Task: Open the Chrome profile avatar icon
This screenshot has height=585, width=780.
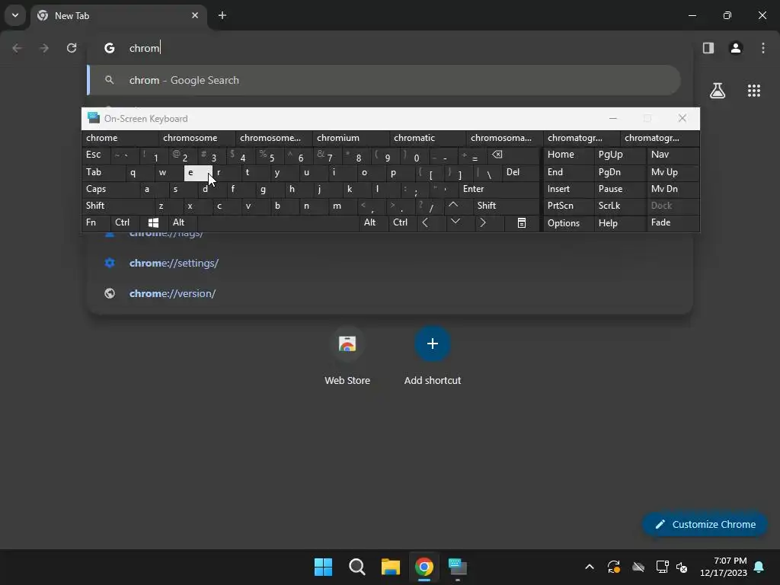Action: tap(736, 48)
